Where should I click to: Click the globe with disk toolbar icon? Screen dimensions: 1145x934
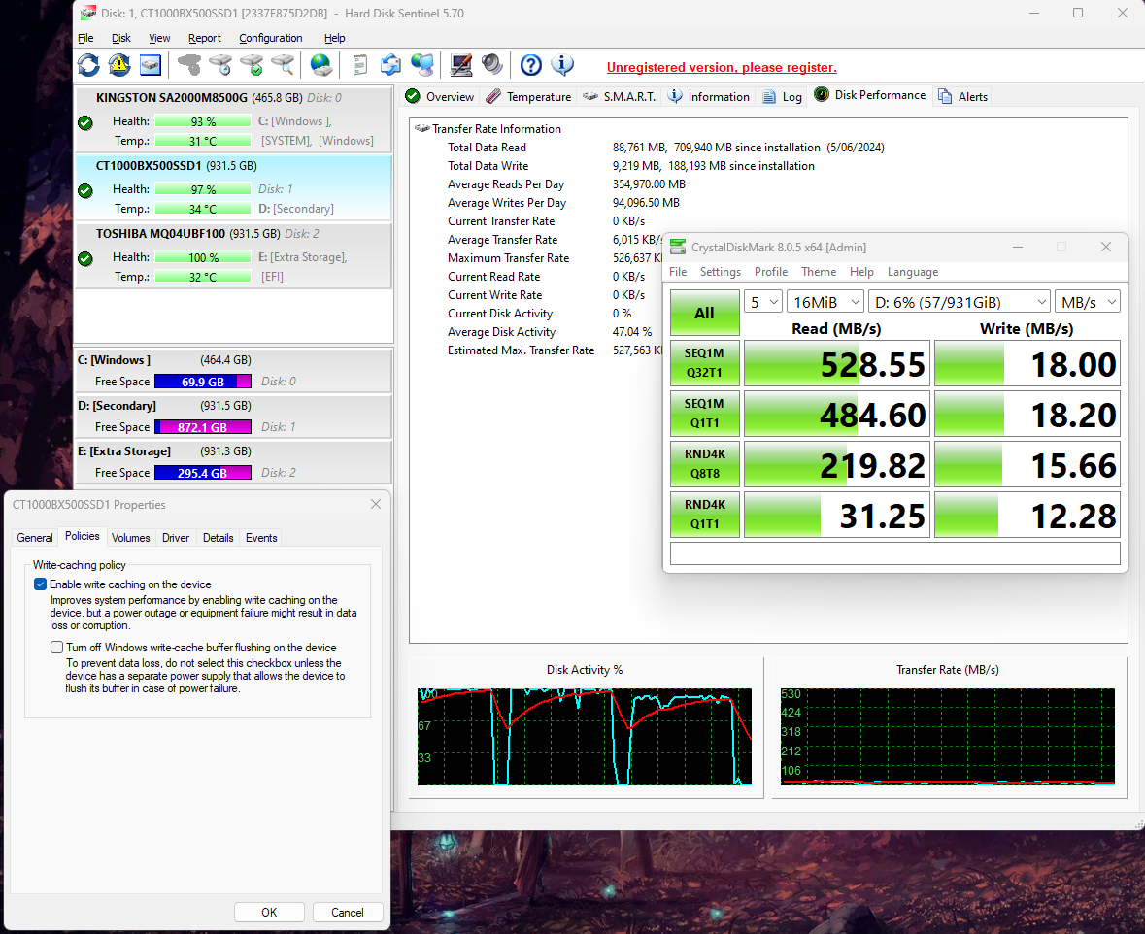(x=321, y=65)
